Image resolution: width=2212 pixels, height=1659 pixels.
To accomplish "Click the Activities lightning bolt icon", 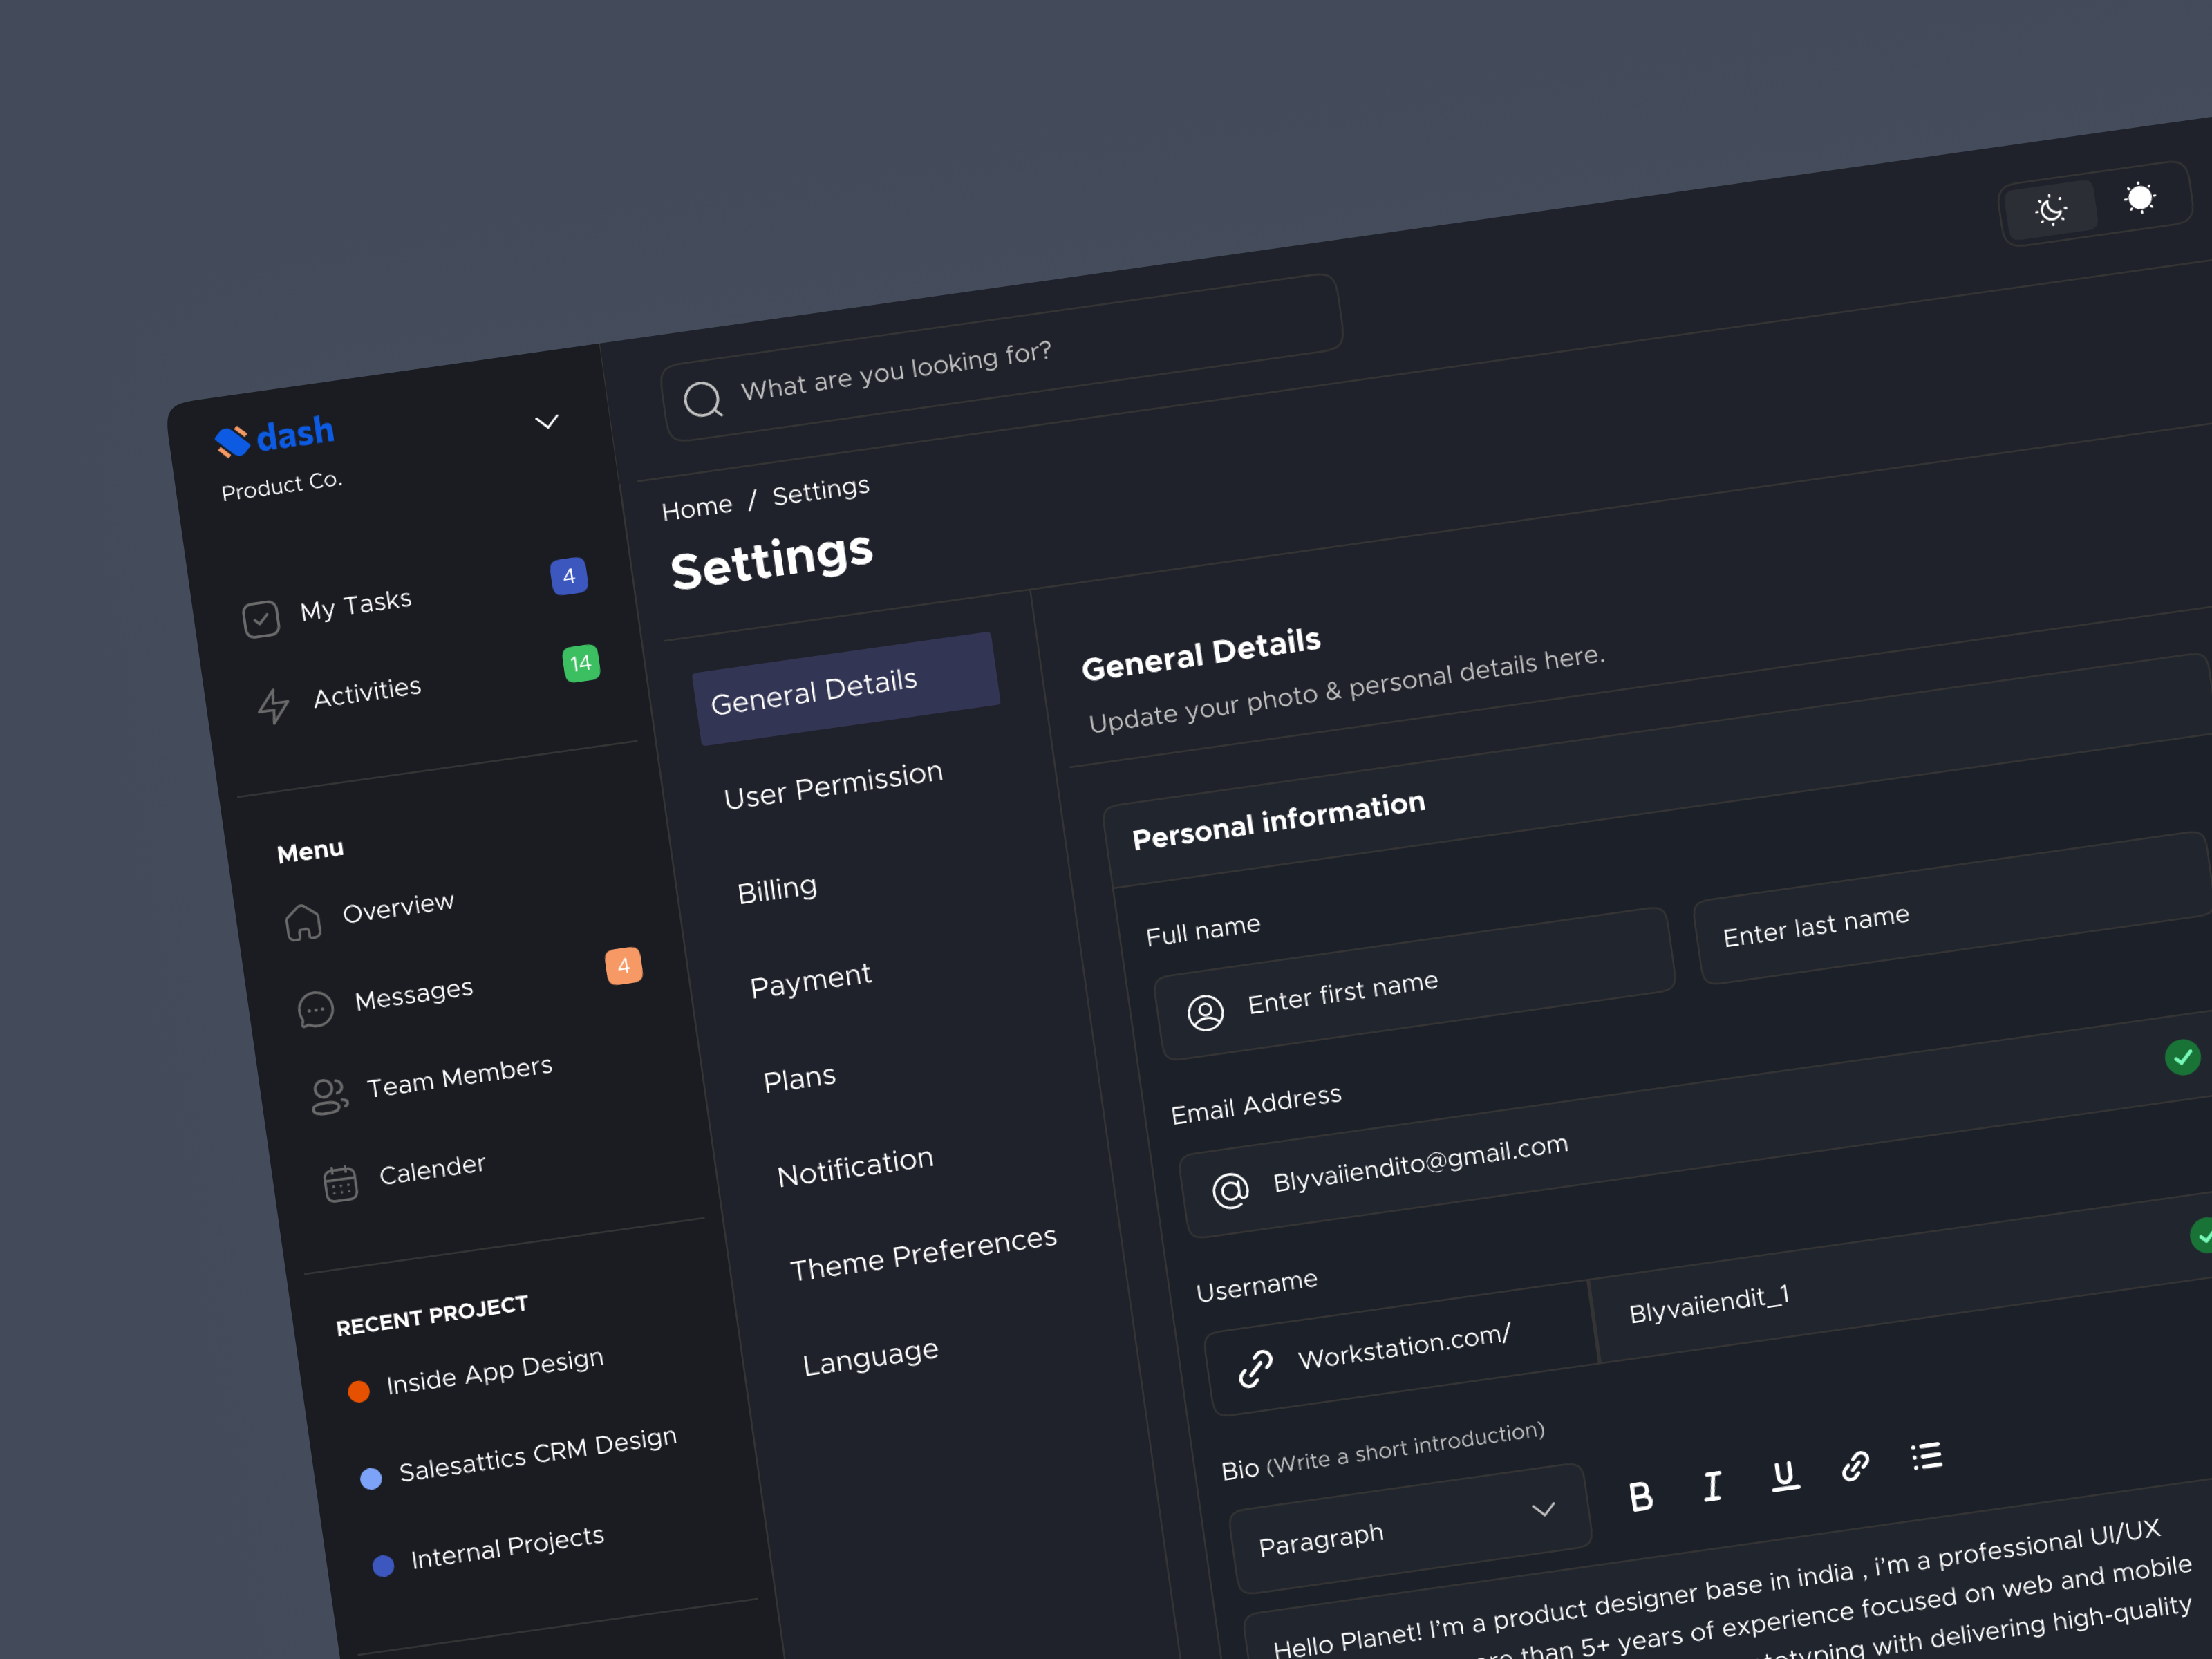I will (x=273, y=706).
